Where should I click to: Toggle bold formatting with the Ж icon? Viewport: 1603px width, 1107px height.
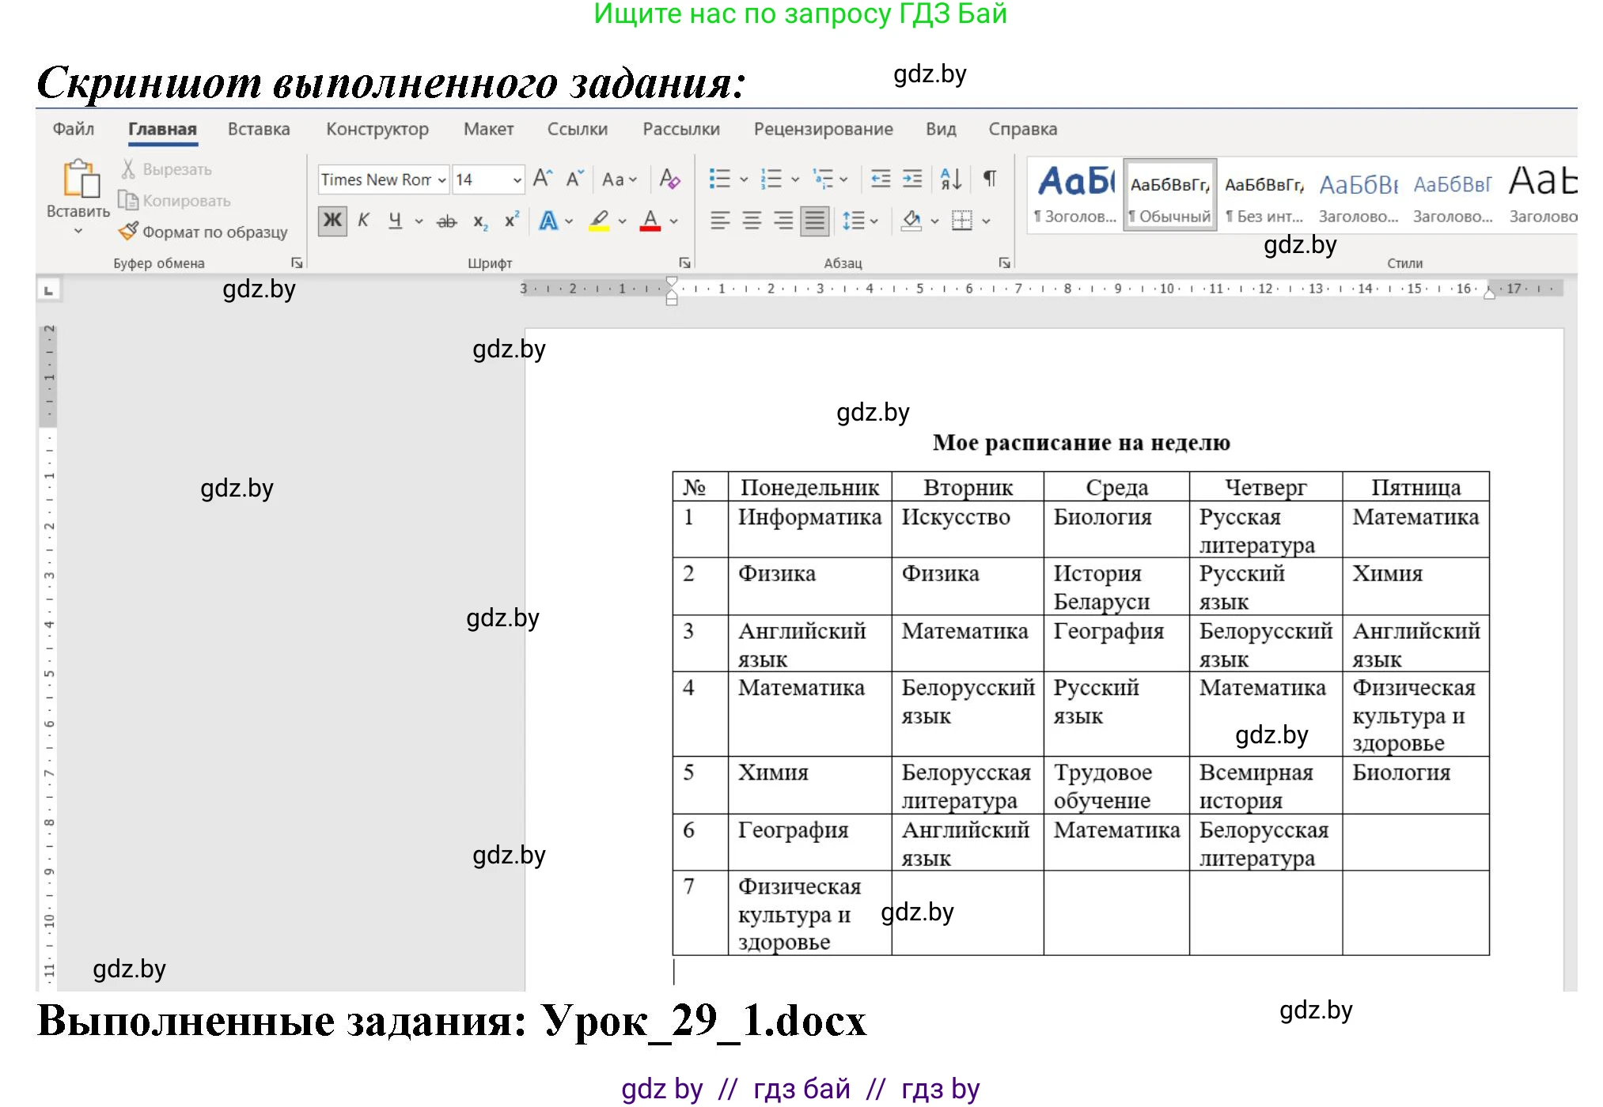332,221
